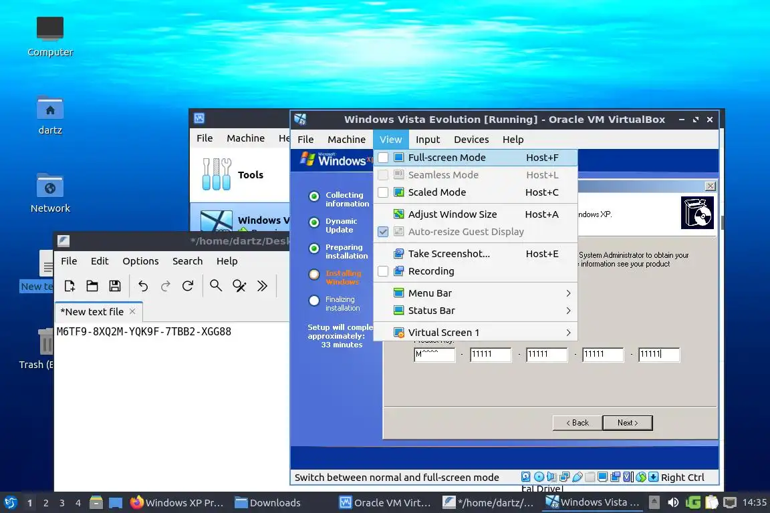Click the Help menu in VM window
Image resolution: width=770 pixels, height=513 pixels.
[513, 140]
